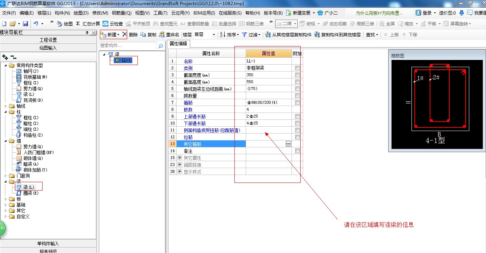Click the expand-all plus icon in navigator
The width and height of the screenshot is (486, 253).
[5, 57]
